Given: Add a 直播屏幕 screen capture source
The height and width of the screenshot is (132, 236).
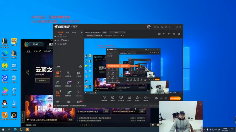Looking at the screenshot, I should [x=104, y=99].
